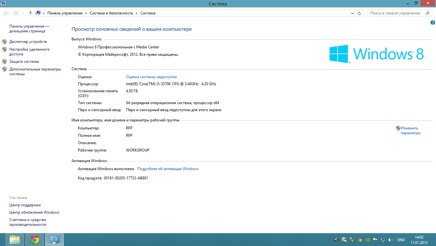Screen dimensions: 436x246
Task: Open Help with the blue question mark
Action: pos(433,23)
